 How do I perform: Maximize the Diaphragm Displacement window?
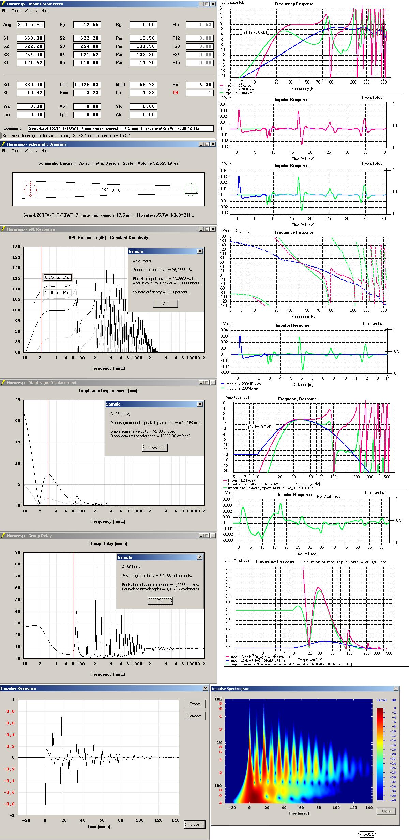[x=207, y=383]
